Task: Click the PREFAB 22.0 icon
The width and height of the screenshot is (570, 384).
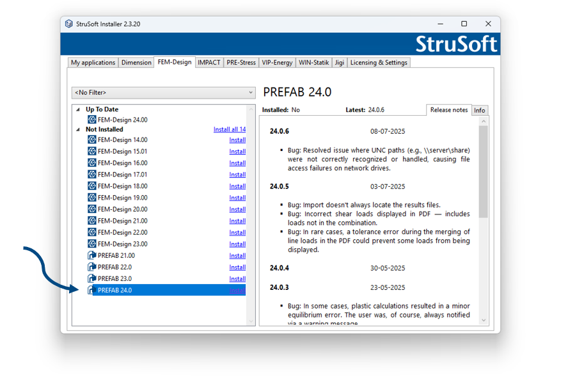Action: [x=92, y=267]
